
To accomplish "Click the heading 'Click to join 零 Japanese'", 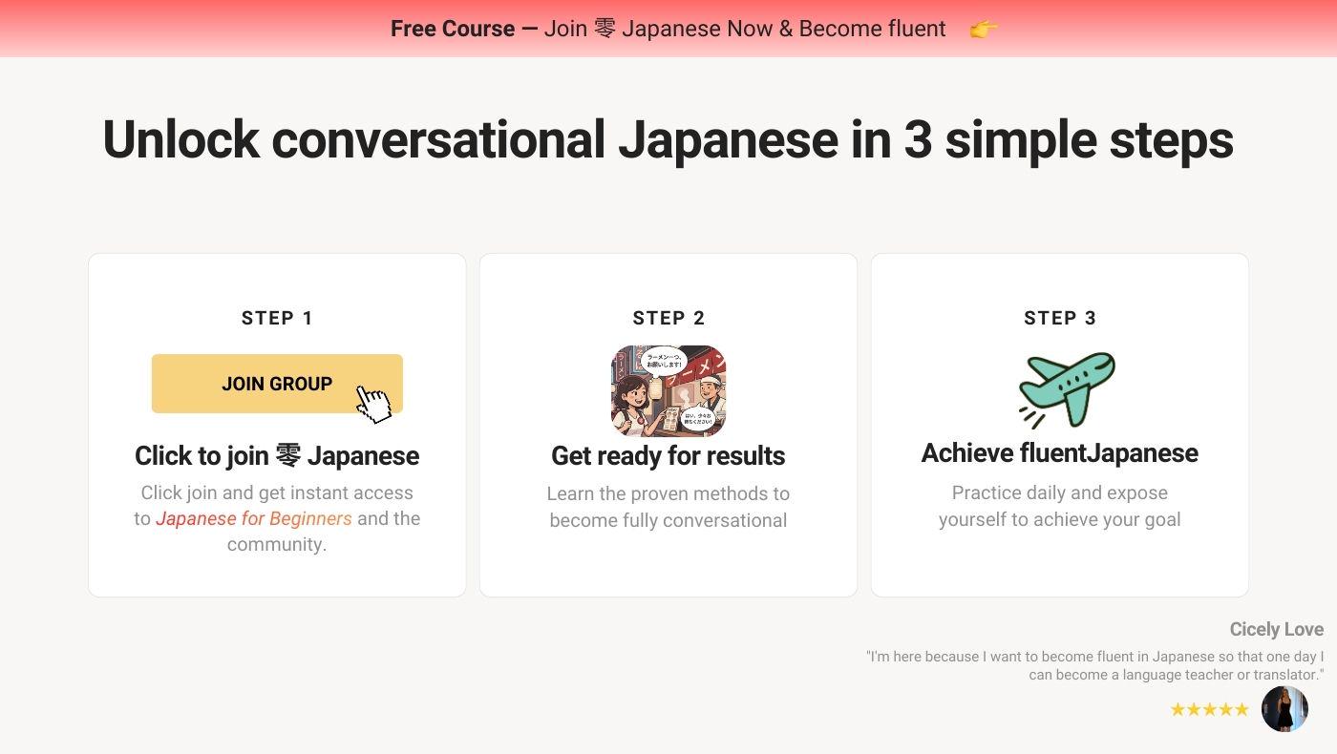I will [277, 456].
